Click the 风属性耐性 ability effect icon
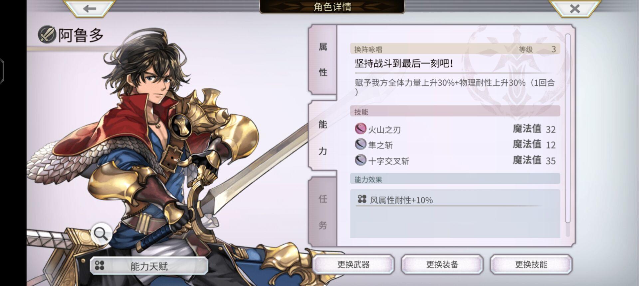 362,199
